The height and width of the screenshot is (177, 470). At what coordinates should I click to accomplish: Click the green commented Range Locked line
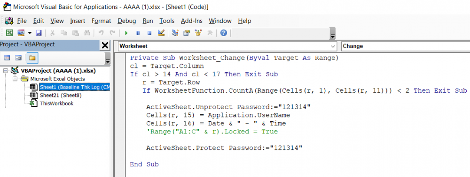pyautogui.click(x=212, y=132)
